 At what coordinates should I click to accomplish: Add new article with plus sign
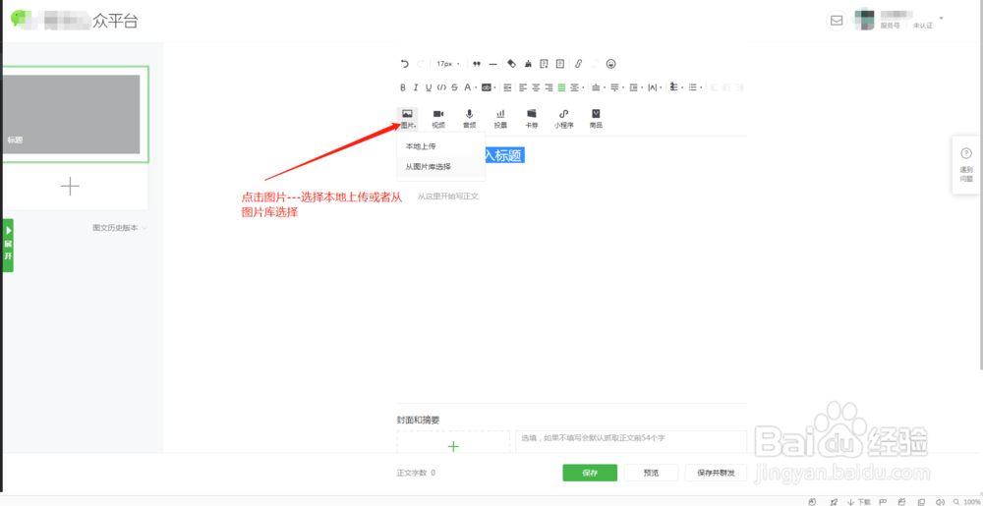click(x=70, y=186)
